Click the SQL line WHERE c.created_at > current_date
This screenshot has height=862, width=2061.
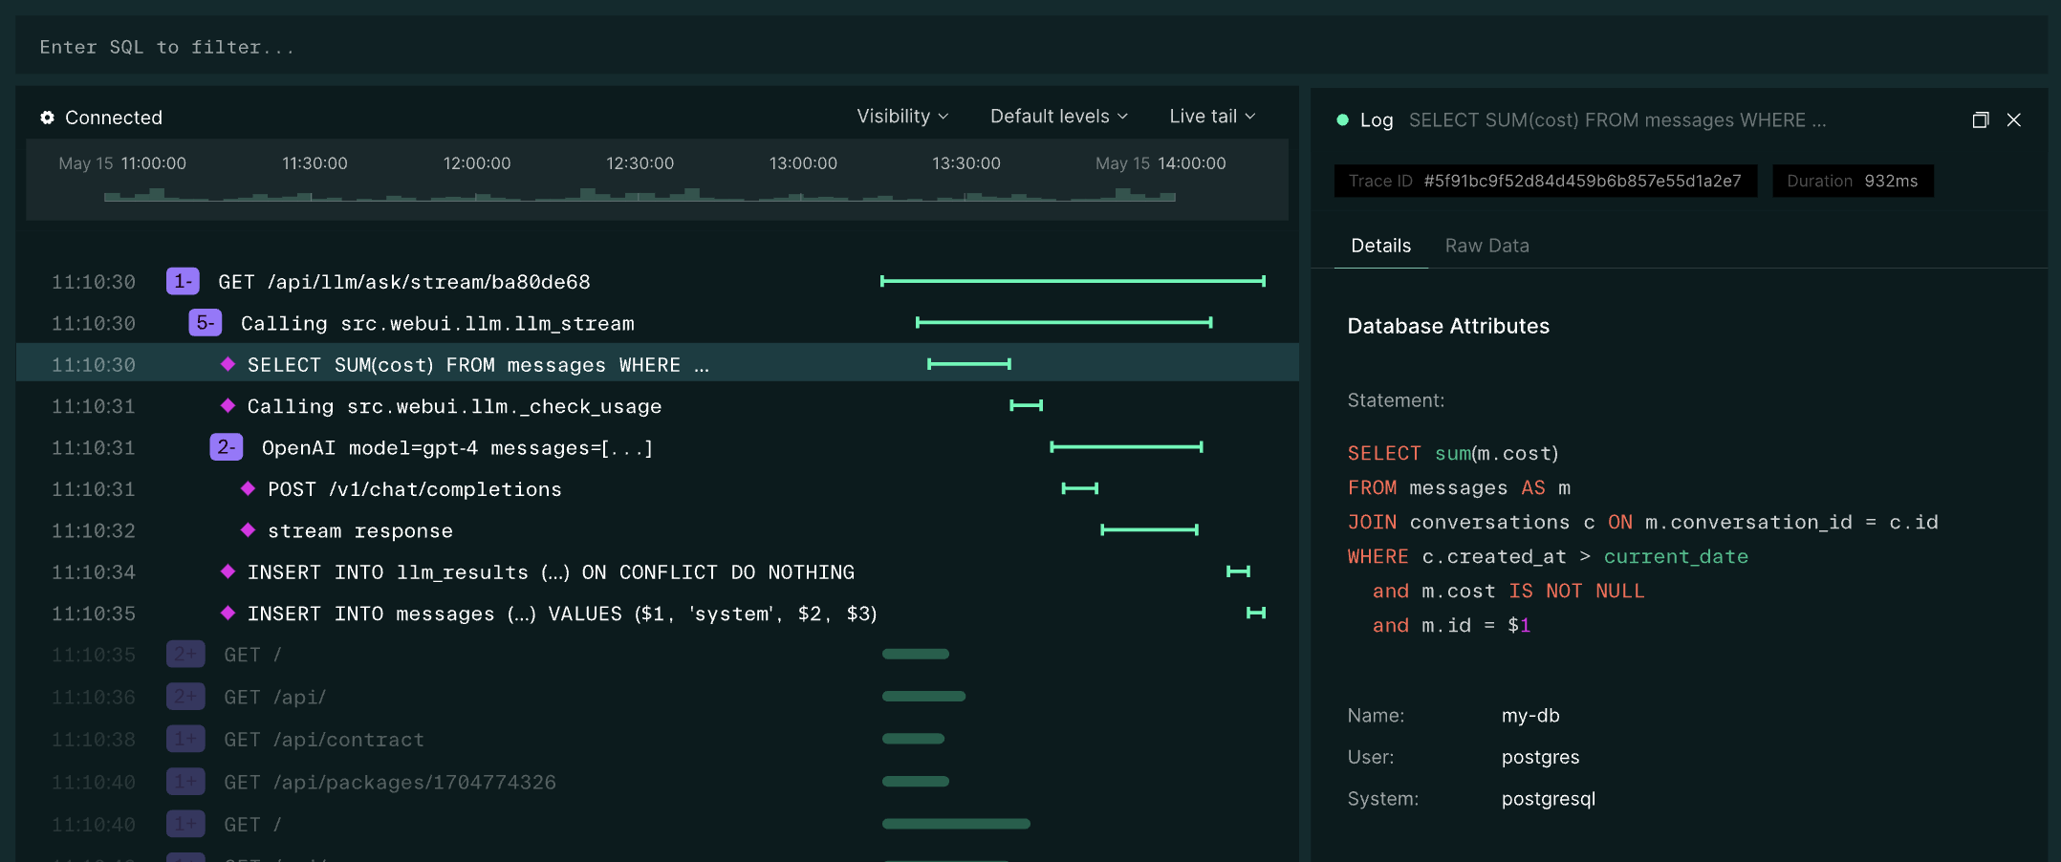coord(1548,556)
